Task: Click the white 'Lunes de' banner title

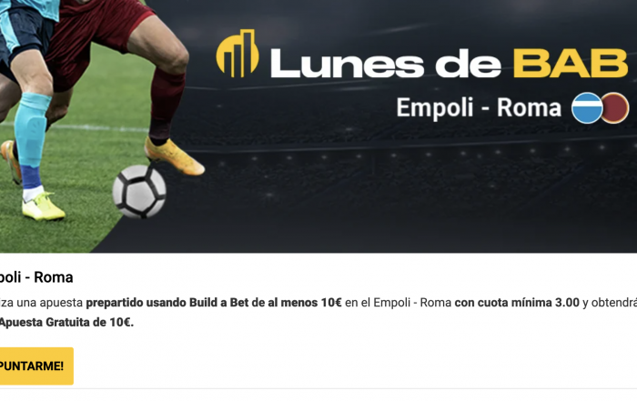Action: coord(386,64)
